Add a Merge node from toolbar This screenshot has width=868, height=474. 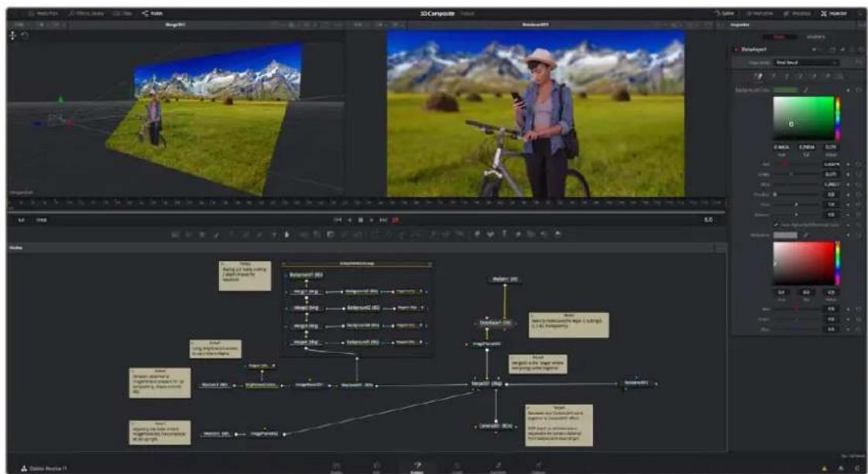point(304,234)
